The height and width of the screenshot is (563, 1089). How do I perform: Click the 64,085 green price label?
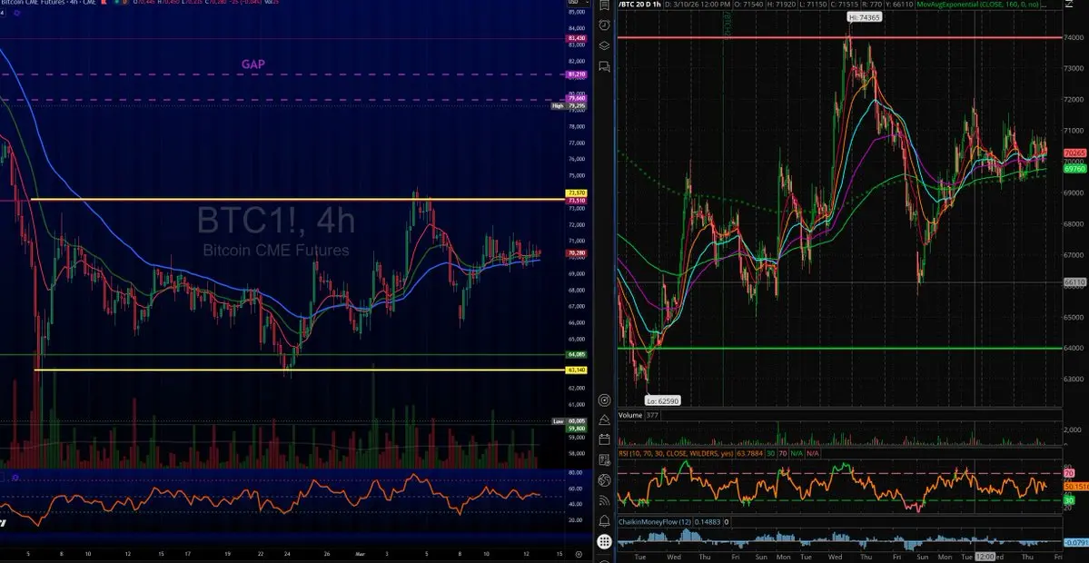coord(577,355)
